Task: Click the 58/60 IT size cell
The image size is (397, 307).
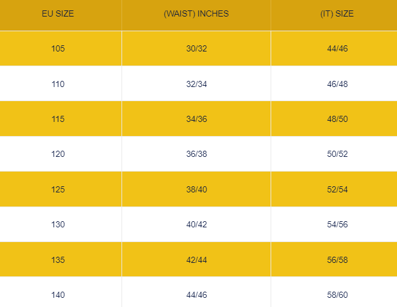Action: click(x=337, y=295)
